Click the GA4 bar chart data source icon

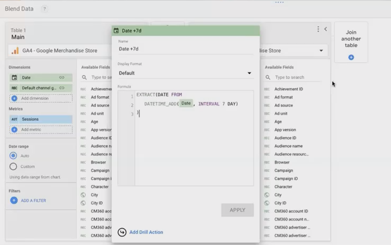point(15,50)
